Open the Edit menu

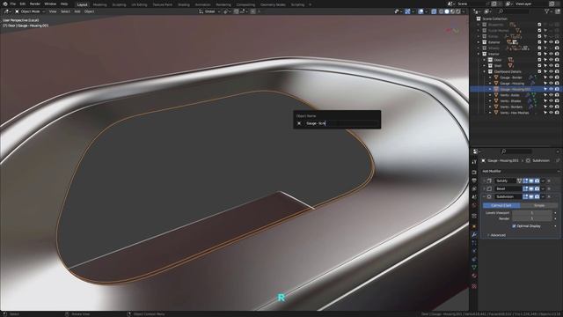pos(23,4)
